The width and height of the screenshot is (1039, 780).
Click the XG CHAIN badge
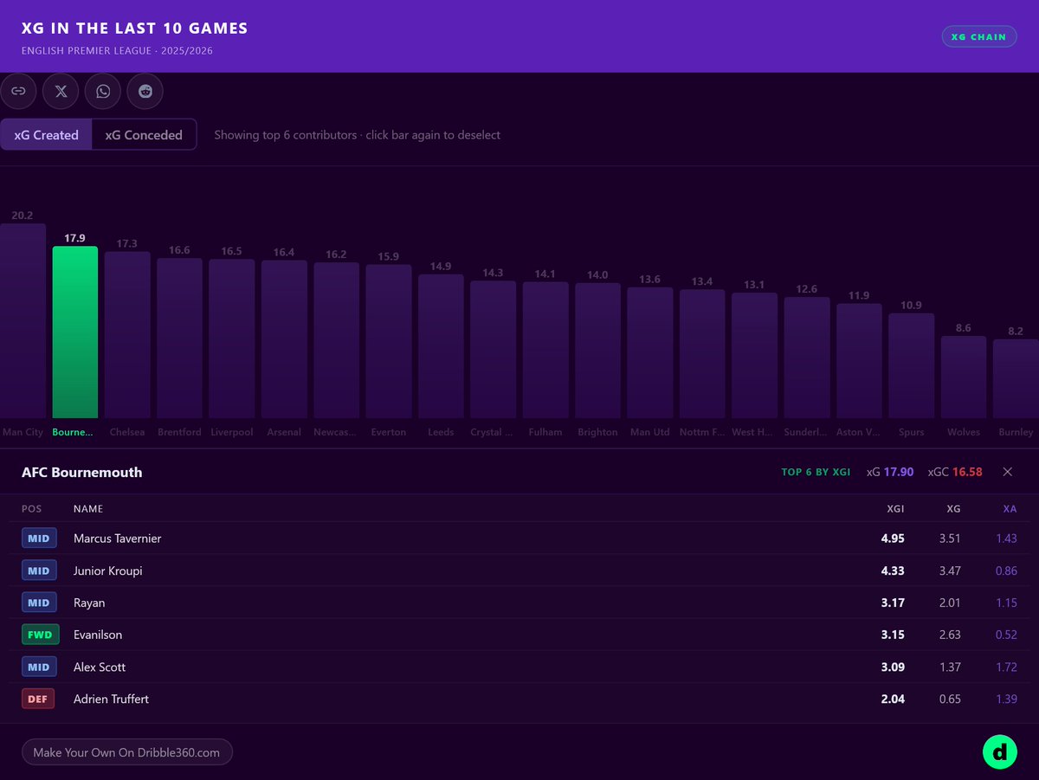[x=979, y=36]
